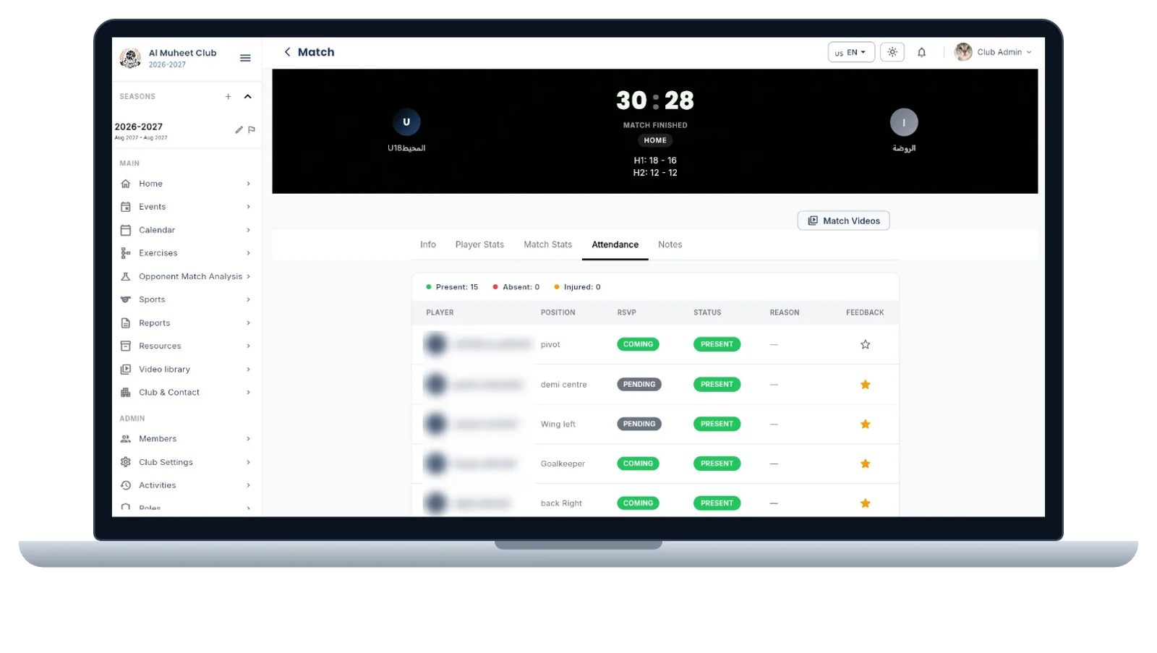Expand the Calendar menu chevron
The width and height of the screenshot is (1157, 653).
point(248,230)
